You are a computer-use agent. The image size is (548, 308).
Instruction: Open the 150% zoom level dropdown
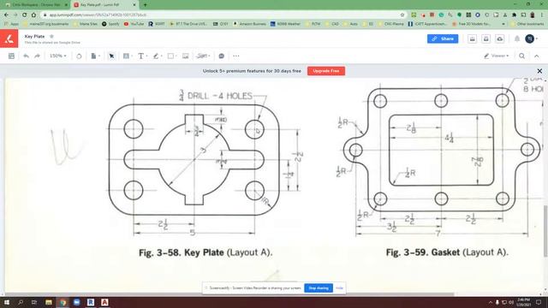tap(58, 56)
